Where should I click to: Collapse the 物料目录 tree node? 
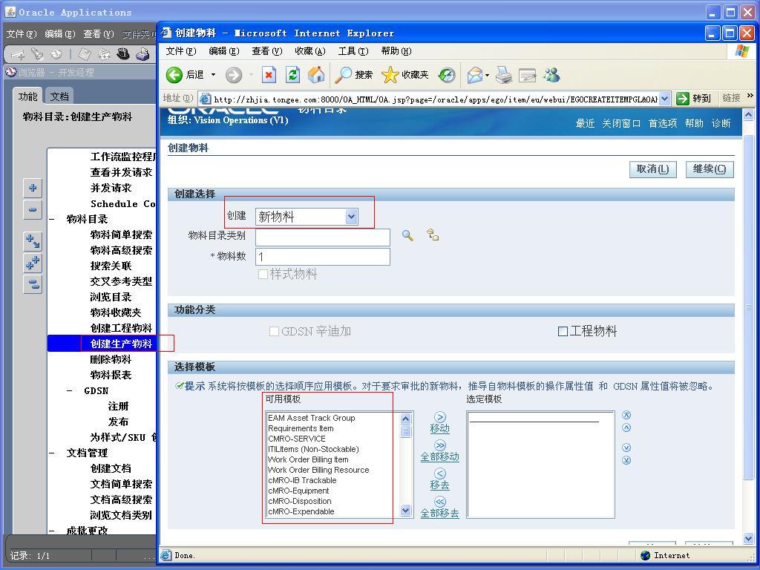point(52,219)
